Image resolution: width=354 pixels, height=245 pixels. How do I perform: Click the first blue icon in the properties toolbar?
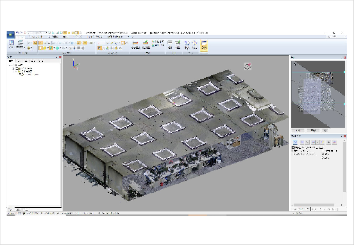(x=295, y=142)
